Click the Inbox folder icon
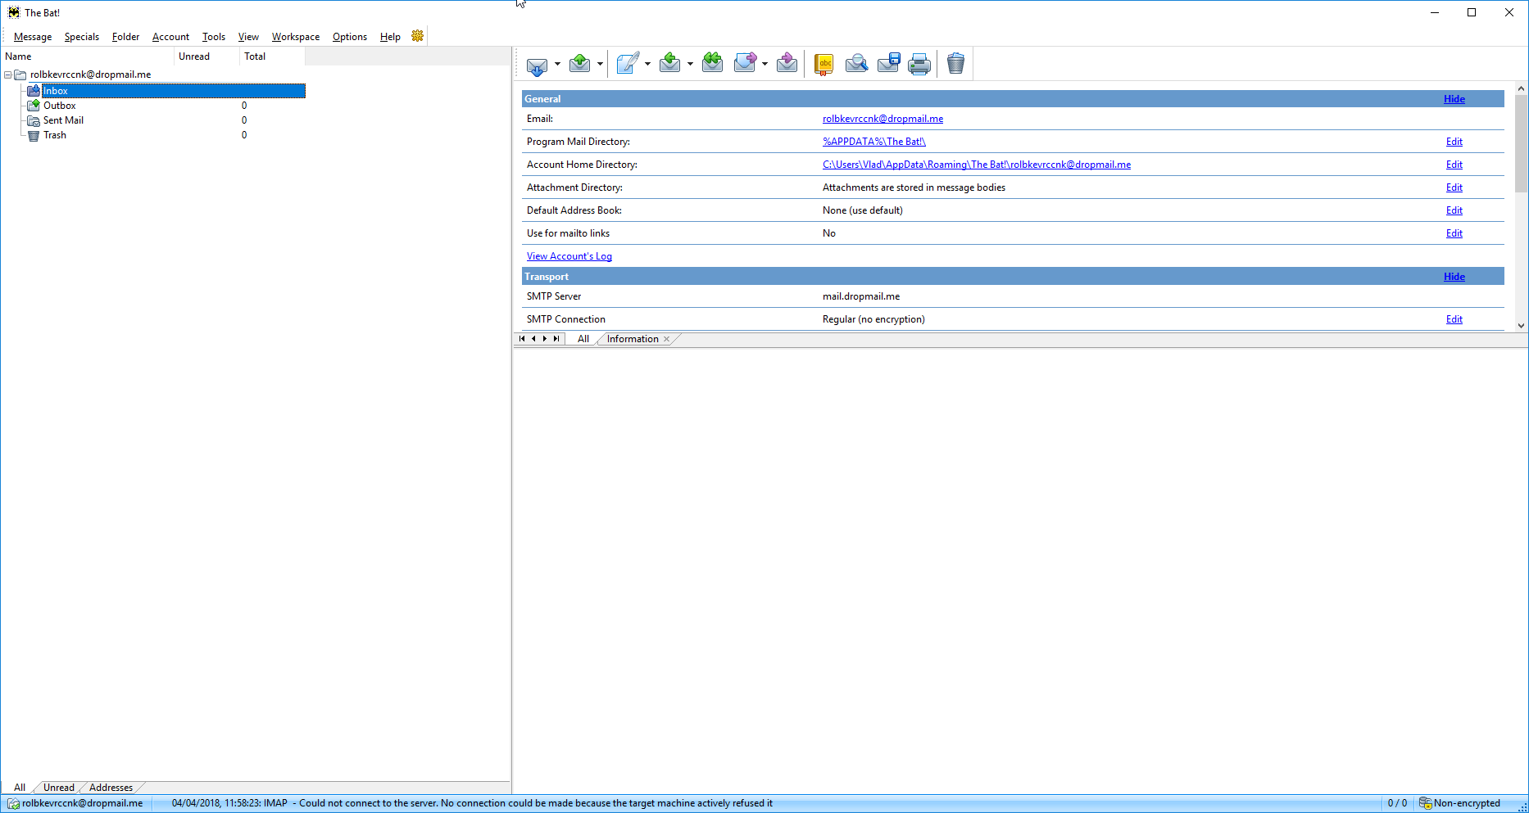The image size is (1529, 813). 34,91
